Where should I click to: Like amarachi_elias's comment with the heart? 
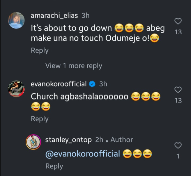pyautogui.click(x=178, y=21)
